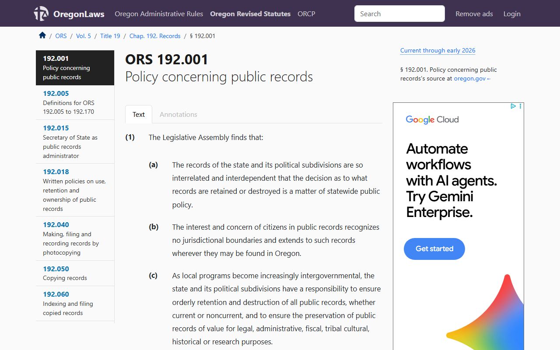Open the AdChoices triangle icon
This screenshot has width=560, height=350.
pyautogui.click(x=513, y=106)
